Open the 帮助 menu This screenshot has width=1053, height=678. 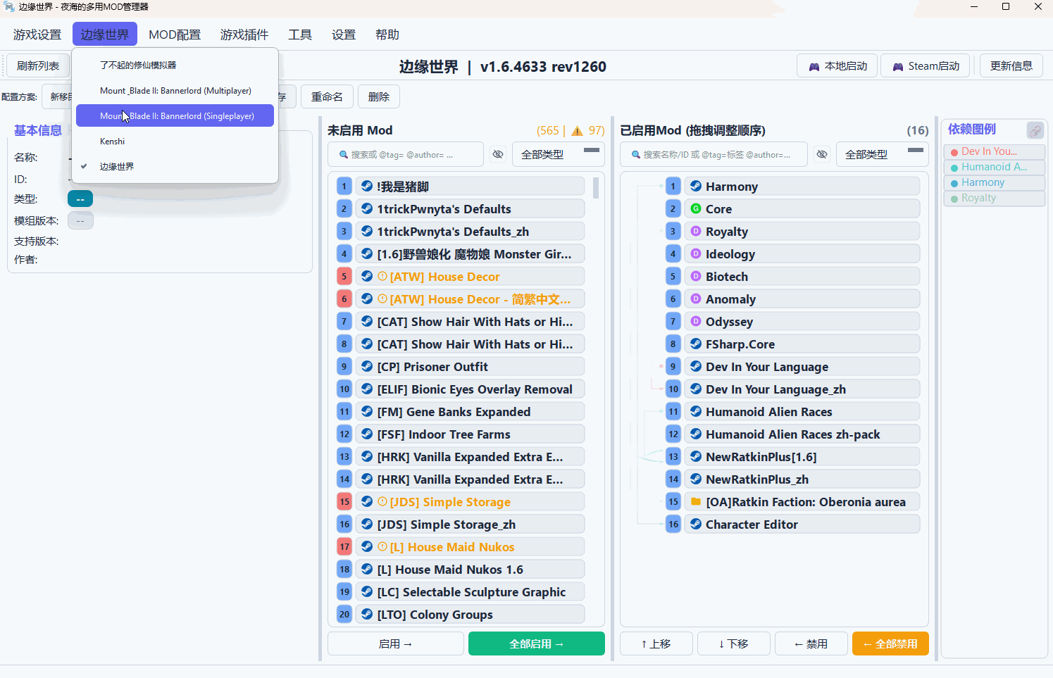pyautogui.click(x=387, y=34)
